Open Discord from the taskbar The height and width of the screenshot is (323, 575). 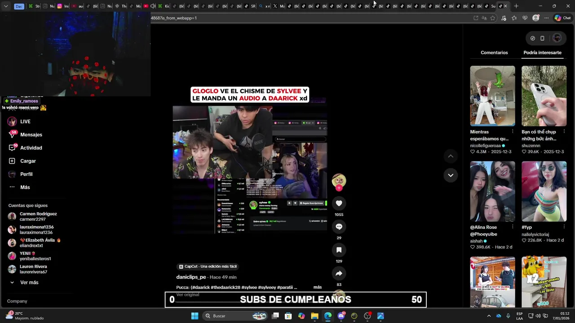[x=341, y=316]
